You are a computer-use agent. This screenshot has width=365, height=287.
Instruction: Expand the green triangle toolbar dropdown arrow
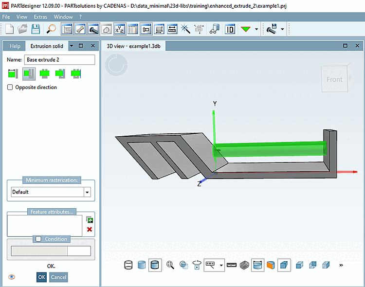pos(256,29)
